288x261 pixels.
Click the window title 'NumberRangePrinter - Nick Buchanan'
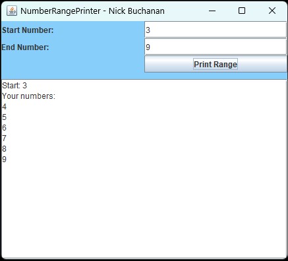click(92, 11)
